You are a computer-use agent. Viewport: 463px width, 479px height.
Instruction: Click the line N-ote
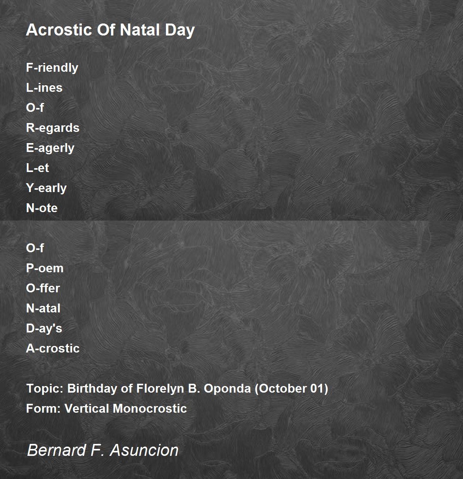point(42,208)
